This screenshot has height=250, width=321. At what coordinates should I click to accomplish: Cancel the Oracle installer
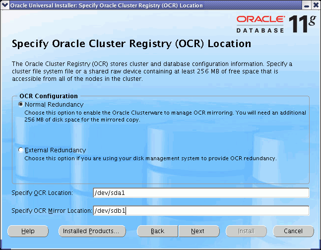293,231
